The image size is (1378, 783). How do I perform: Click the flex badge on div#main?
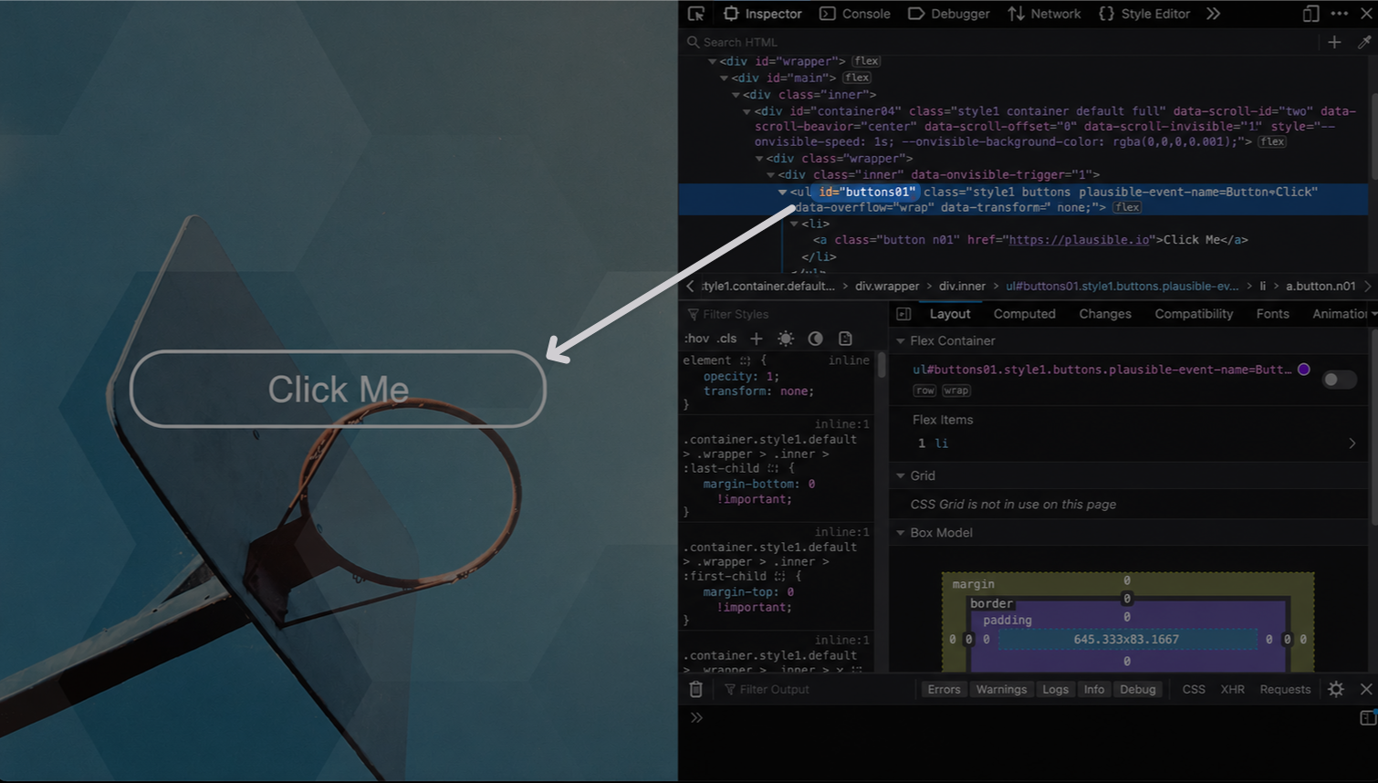click(857, 78)
